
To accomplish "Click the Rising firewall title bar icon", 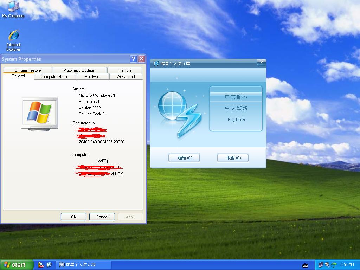I will pos(156,63).
